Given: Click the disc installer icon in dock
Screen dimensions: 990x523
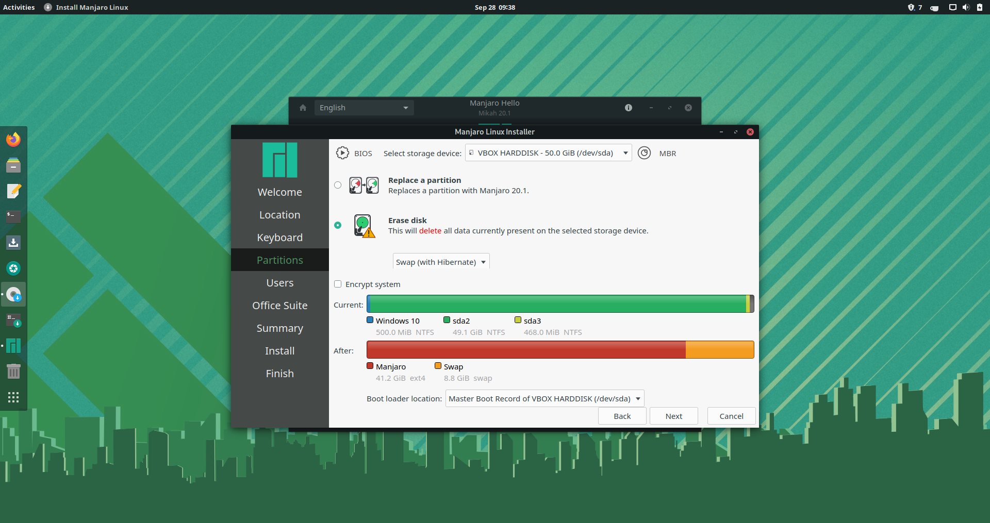Looking at the screenshot, I should tap(13, 295).
